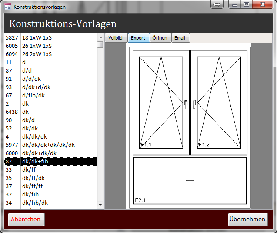This screenshot has height=233, width=277.
Task: Select template 5977 'dk/dk/dk+dk/dk/dk'
Action: 50,145
